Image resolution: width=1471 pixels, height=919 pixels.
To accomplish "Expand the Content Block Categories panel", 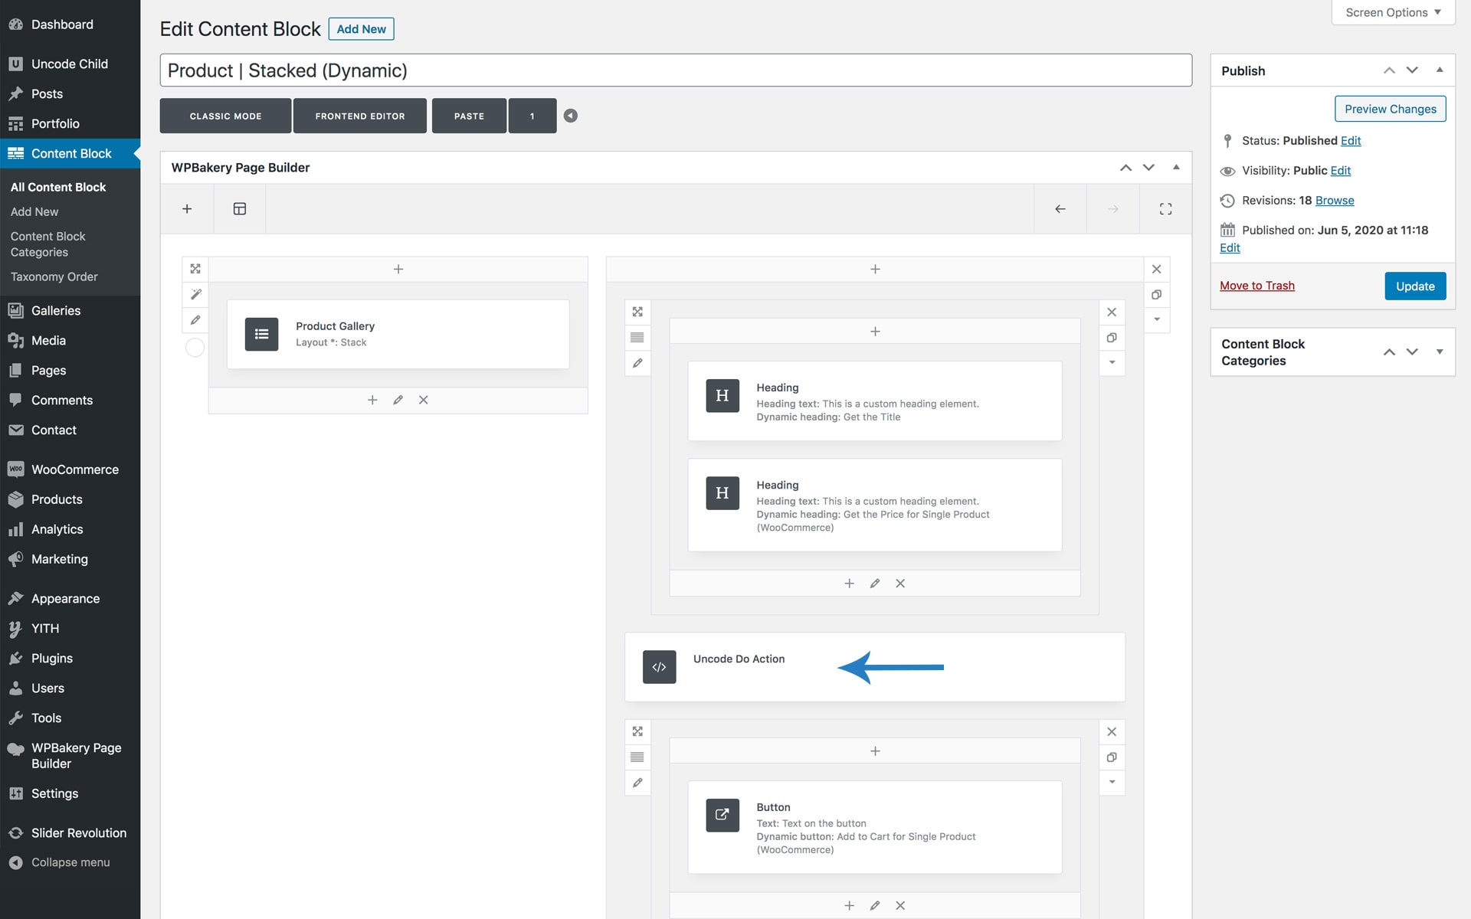I will pyautogui.click(x=1439, y=352).
